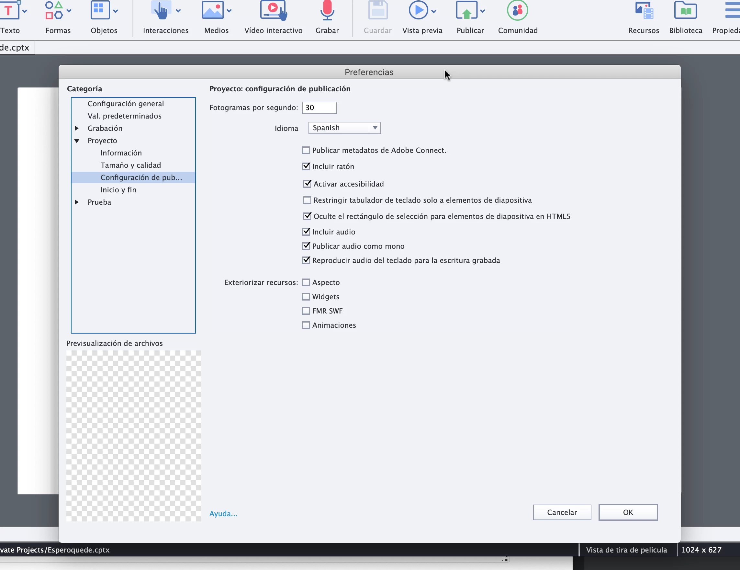Viewport: 740px width, 570px height.
Task: Click the Interacciones hand icon
Action: tap(161, 11)
